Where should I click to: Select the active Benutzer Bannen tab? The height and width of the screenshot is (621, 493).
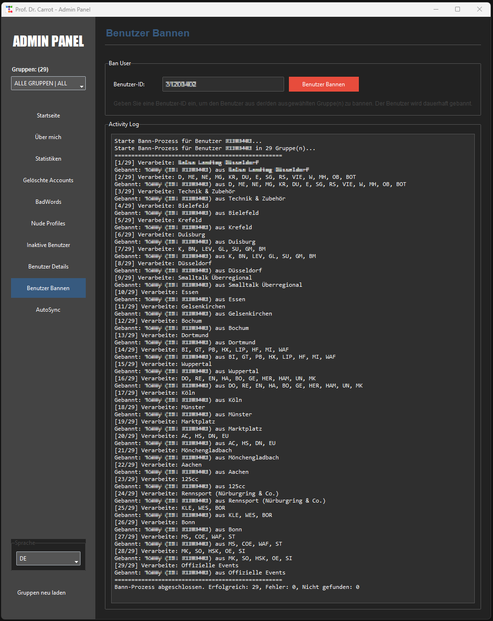tap(48, 288)
